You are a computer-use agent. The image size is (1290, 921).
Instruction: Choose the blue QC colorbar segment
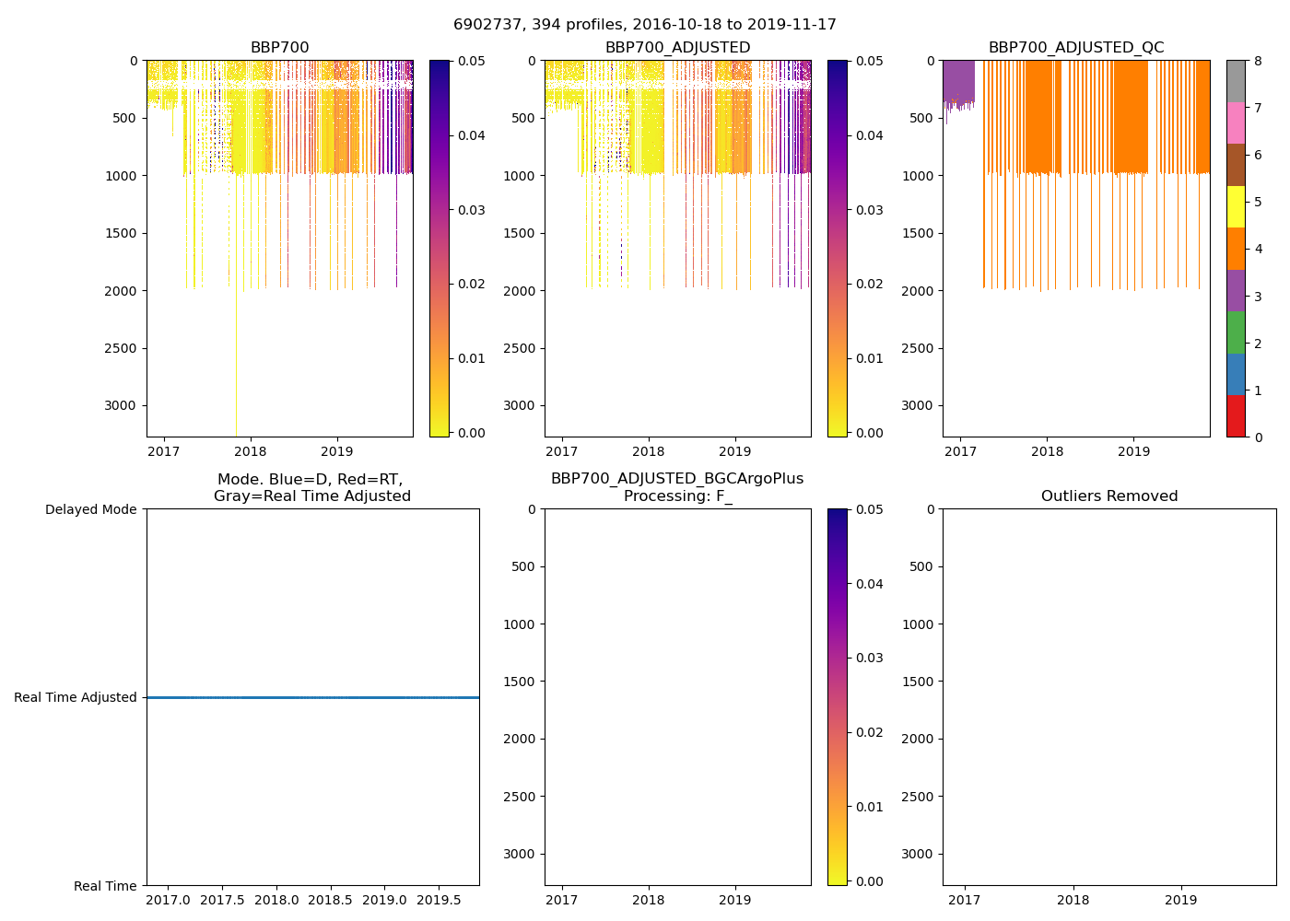pyautogui.click(x=1236, y=375)
